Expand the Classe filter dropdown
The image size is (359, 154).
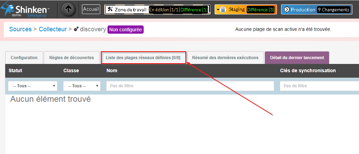[82, 86]
